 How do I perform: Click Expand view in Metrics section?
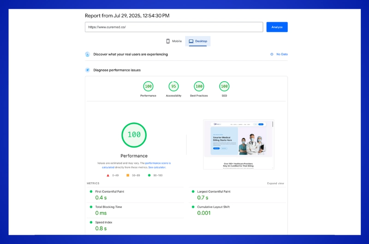[275, 183]
